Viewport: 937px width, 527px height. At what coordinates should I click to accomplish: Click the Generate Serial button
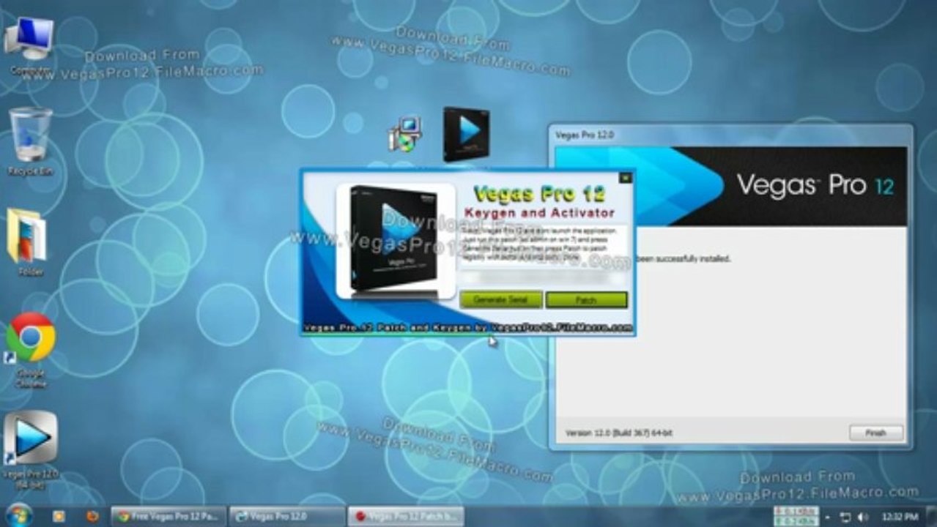501,299
